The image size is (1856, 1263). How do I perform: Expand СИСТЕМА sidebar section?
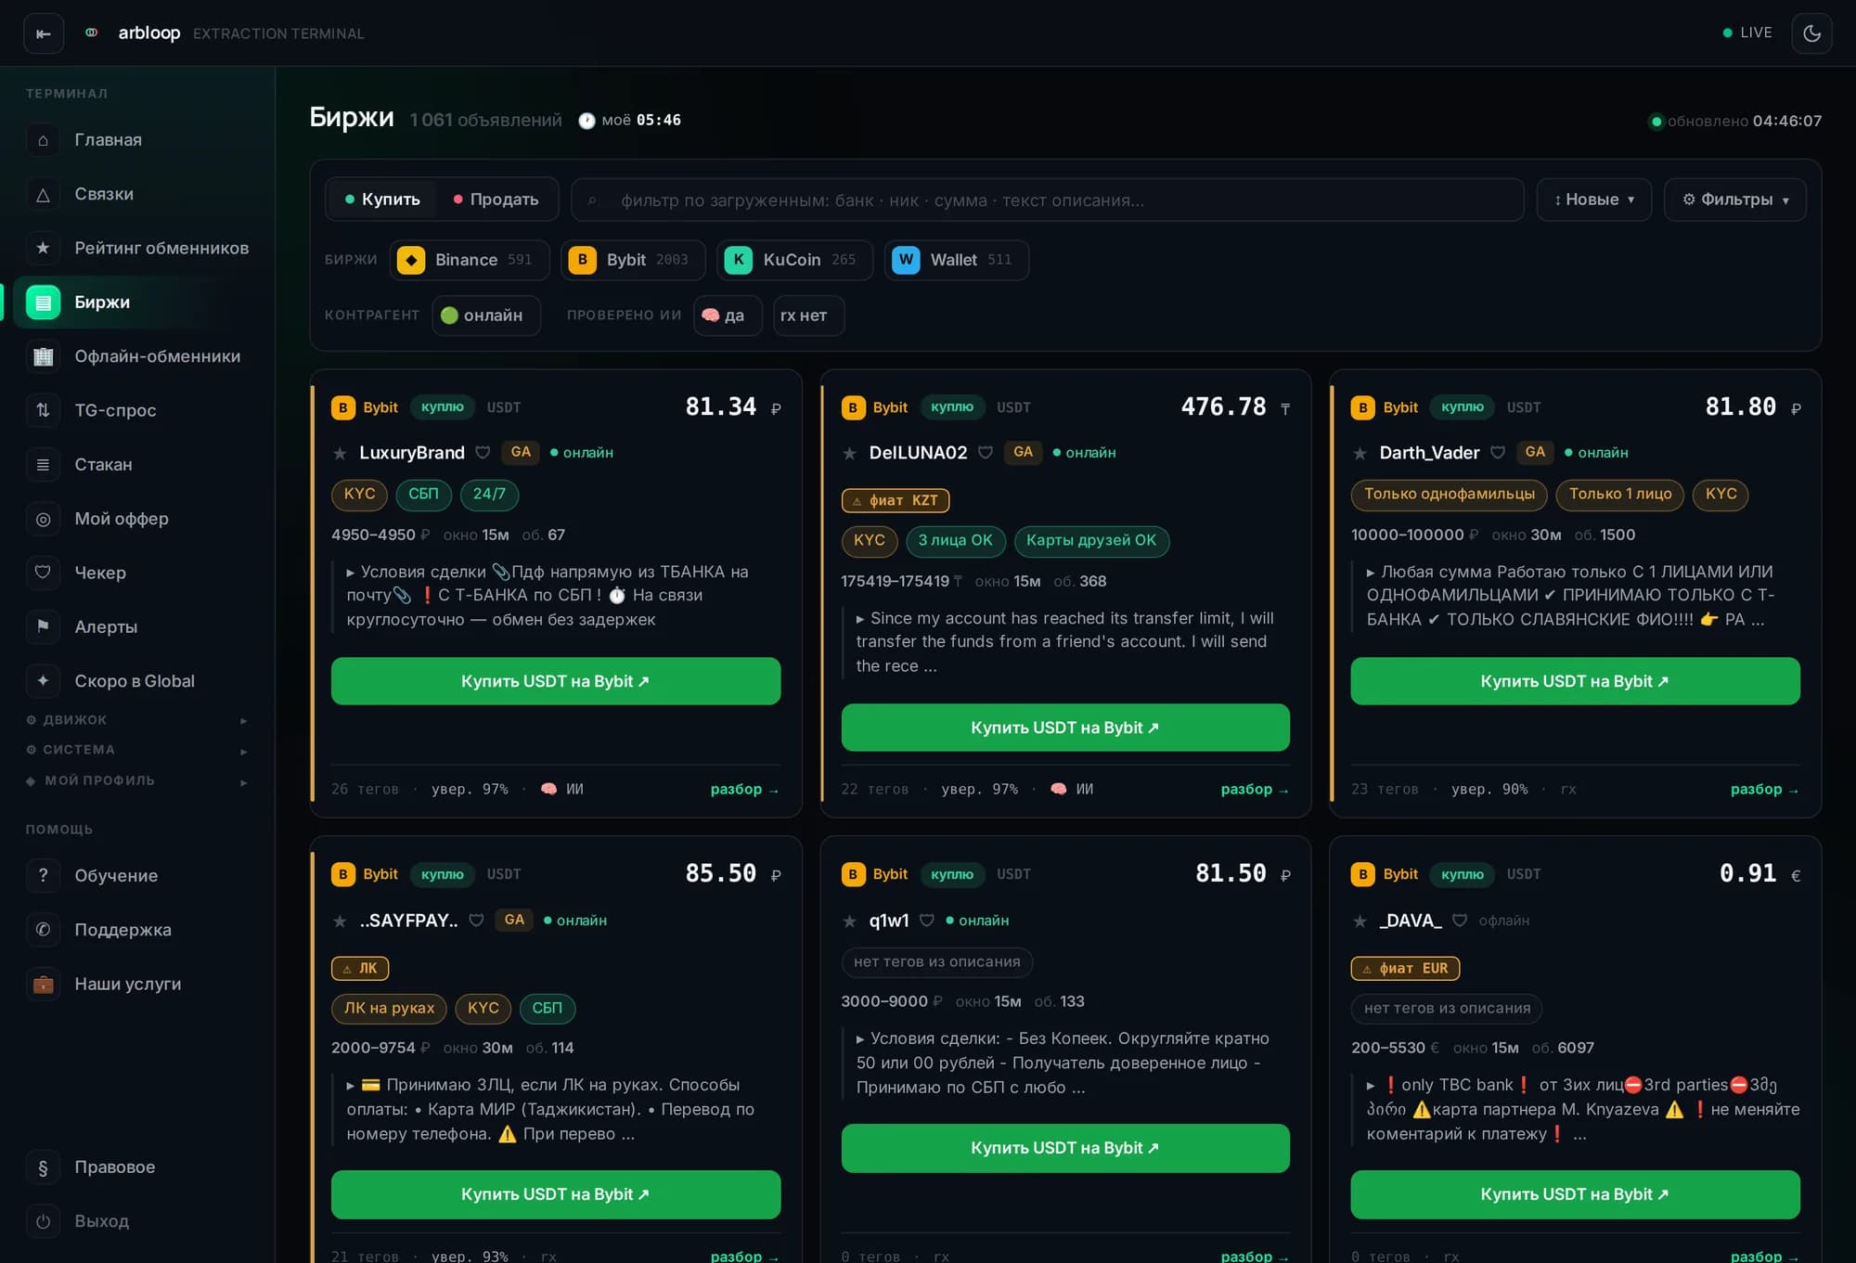pos(137,750)
